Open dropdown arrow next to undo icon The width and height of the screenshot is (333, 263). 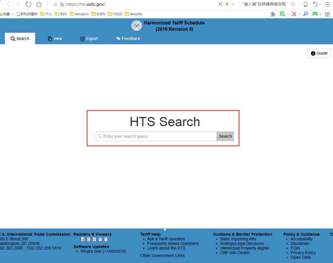click(x=320, y=4)
